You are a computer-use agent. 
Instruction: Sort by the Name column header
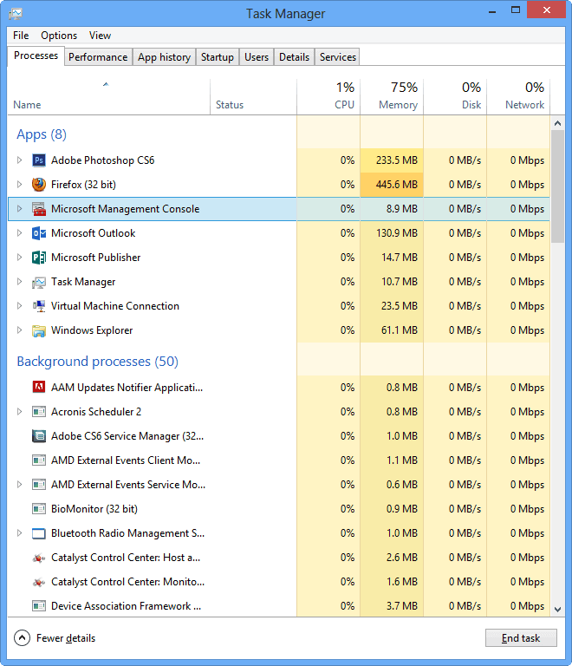point(108,97)
